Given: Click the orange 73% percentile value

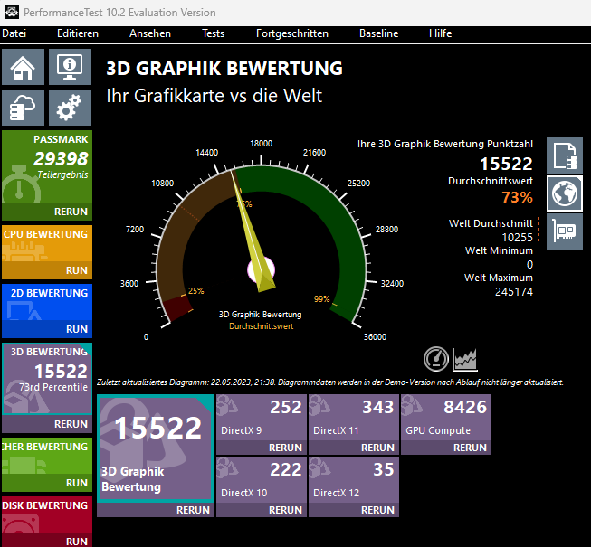Looking at the screenshot, I should tap(517, 197).
